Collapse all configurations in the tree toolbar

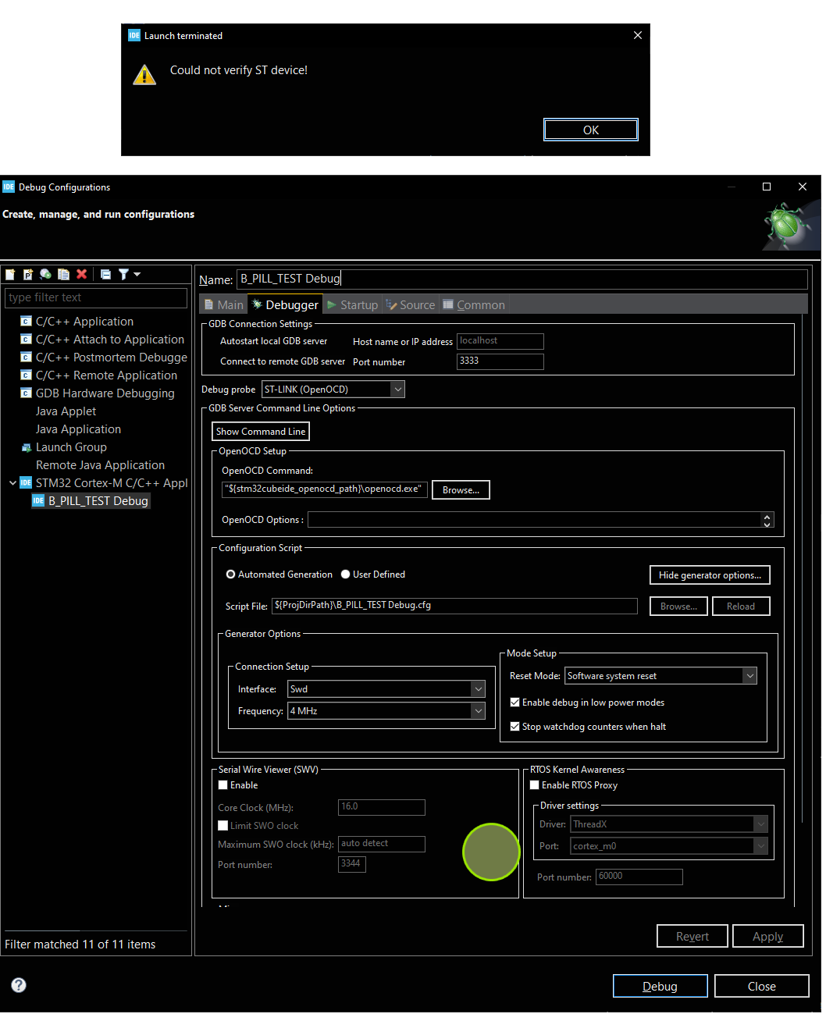coord(105,275)
